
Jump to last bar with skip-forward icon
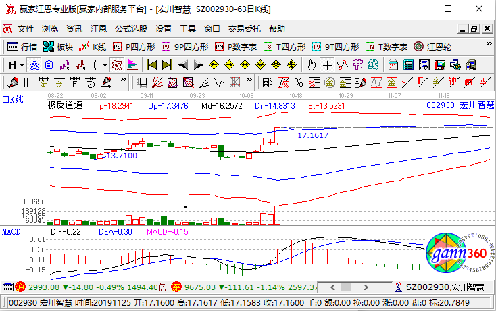coord(167,65)
